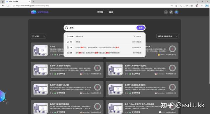Click the magnifier icon in search box

point(66,28)
